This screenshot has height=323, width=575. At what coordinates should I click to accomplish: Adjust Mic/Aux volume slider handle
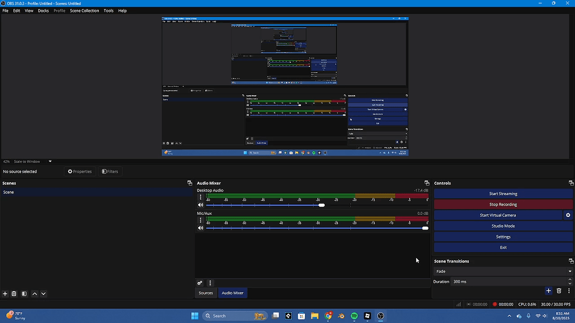425,228
